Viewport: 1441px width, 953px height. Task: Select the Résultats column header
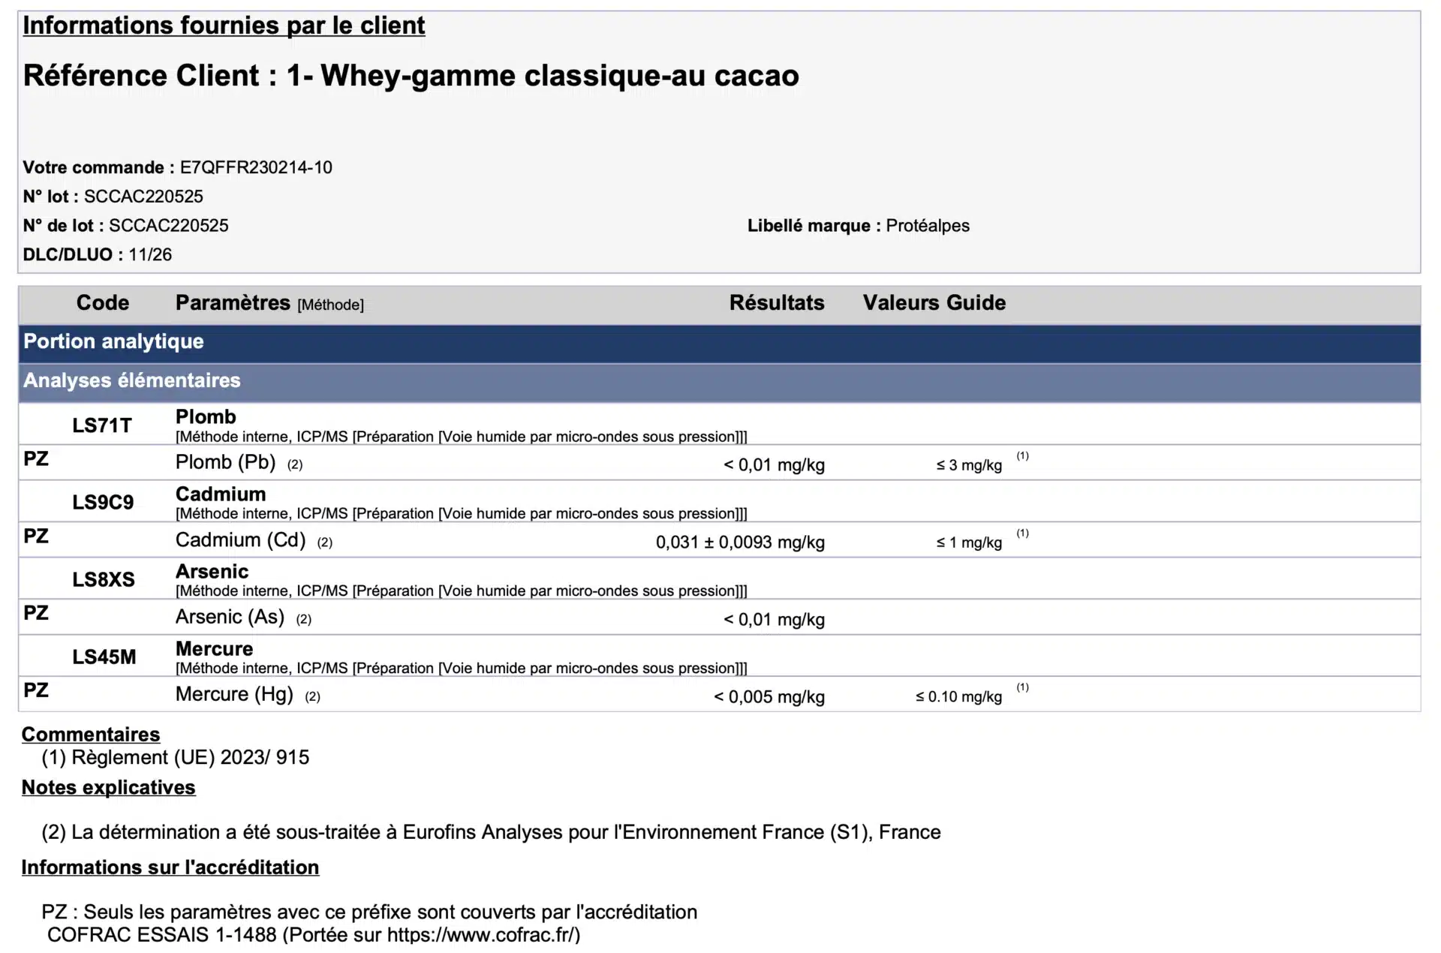[x=777, y=303]
